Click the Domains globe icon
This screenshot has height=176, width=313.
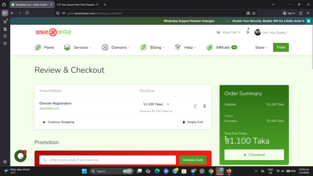(105, 47)
